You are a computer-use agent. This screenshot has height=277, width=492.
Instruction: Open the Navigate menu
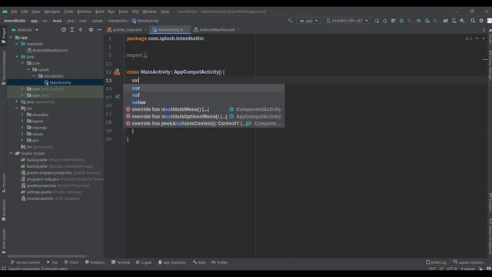(x=52, y=12)
